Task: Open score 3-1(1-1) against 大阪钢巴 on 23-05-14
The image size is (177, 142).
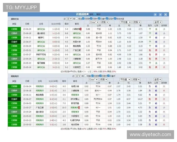Action: point(56,67)
